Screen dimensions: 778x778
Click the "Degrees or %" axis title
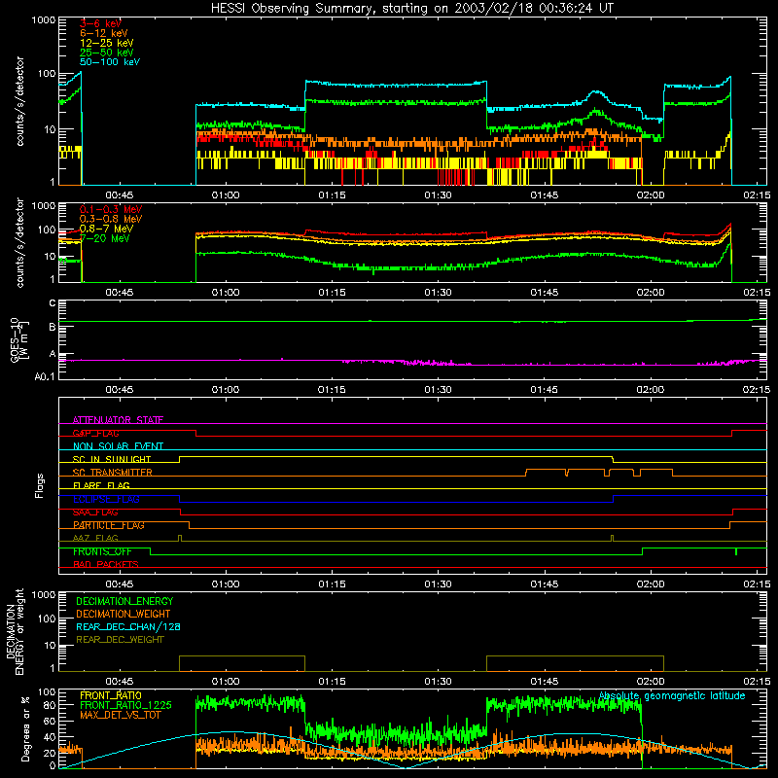[x=25, y=728]
